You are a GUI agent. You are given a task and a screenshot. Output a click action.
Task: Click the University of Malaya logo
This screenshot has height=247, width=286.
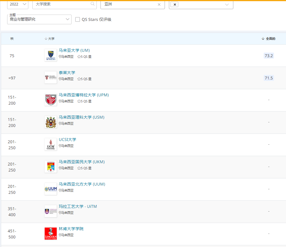pyautogui.click(x=51, y=55)
